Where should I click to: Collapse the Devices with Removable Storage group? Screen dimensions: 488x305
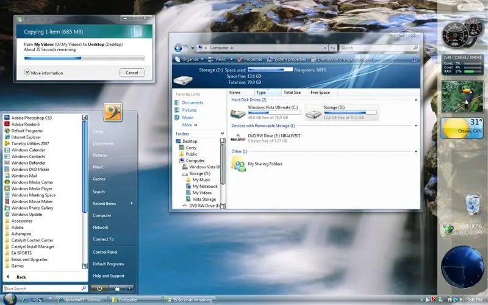coord(416,126)
